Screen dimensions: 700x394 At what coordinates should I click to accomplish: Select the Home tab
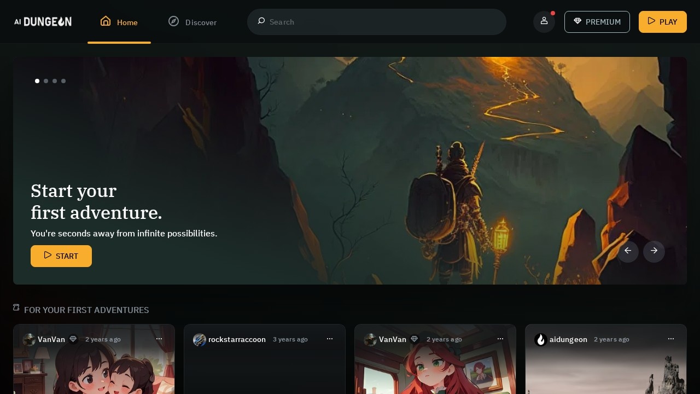[119, 22]
